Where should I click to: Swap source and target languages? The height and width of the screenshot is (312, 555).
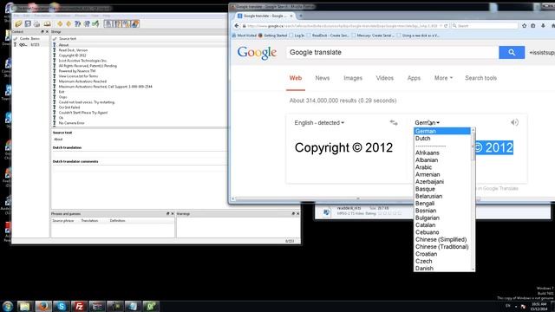click(x=394, y=123)
